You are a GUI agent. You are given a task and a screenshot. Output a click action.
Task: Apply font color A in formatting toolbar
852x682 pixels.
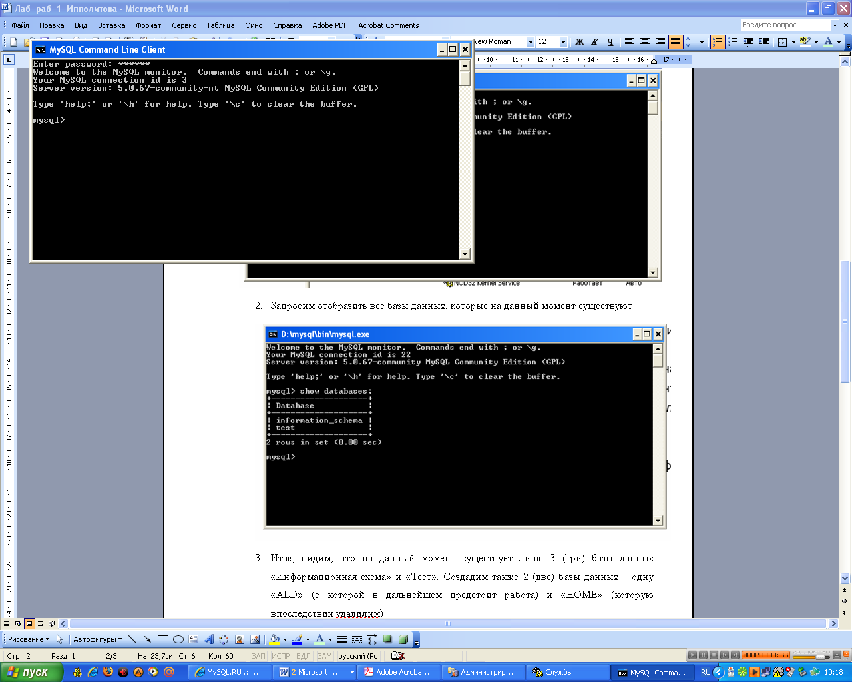[x=828, y=41]
